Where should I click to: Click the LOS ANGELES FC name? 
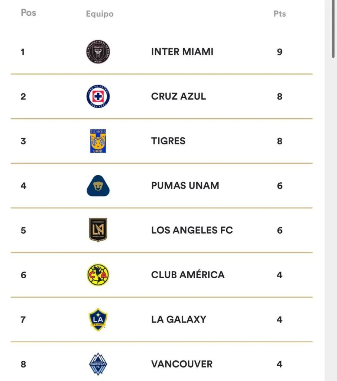click(x=192, y=230)
